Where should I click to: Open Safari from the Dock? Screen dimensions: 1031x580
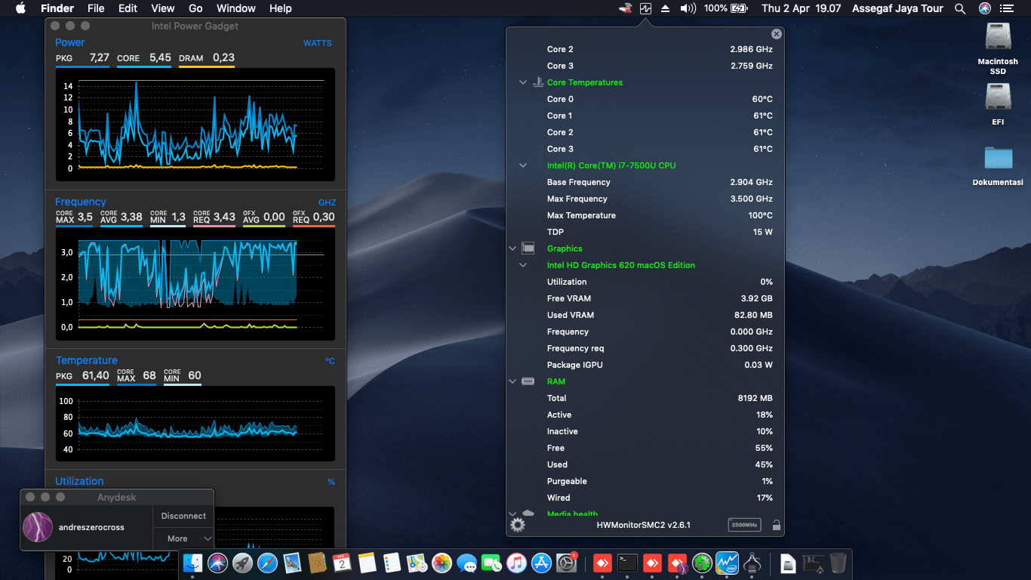point(267,563)
